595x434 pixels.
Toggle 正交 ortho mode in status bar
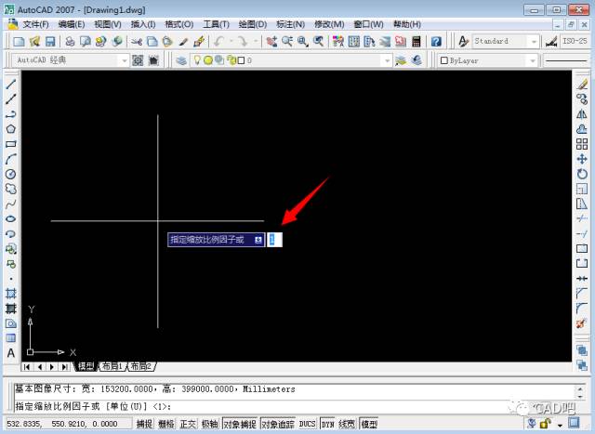[188, 424]
